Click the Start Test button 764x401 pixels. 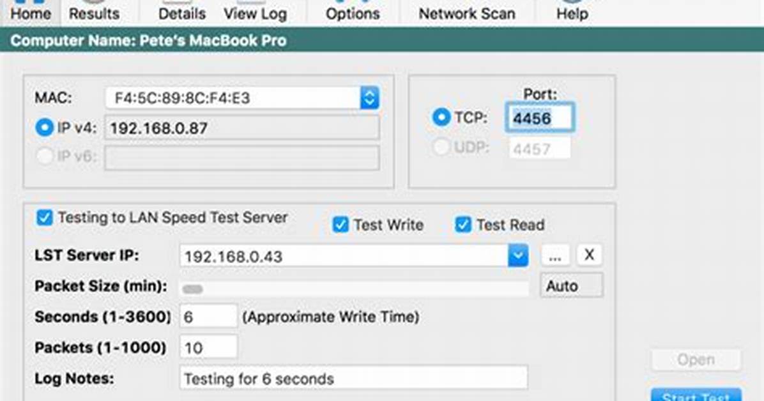(696, 395)
